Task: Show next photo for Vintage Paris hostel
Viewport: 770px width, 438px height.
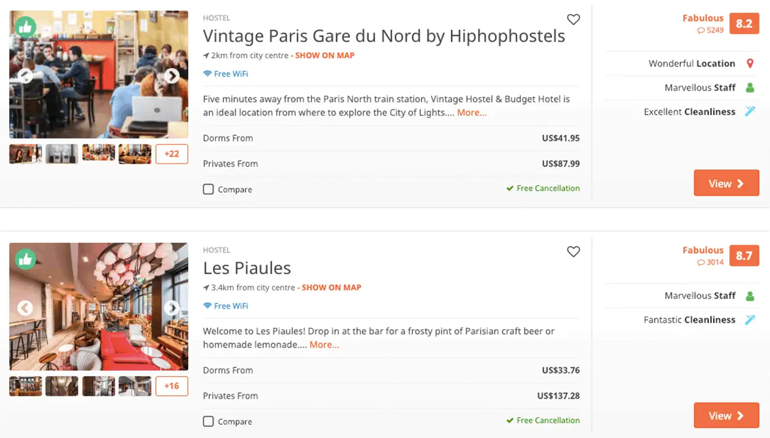Action: [x=172, y=76]
